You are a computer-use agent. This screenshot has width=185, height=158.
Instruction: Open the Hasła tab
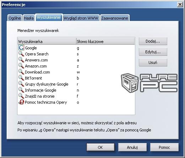(x=29, y=18)
